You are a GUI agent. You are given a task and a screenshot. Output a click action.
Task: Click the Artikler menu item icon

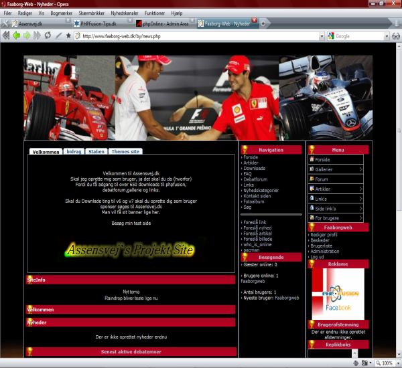[x=312, y=189]
